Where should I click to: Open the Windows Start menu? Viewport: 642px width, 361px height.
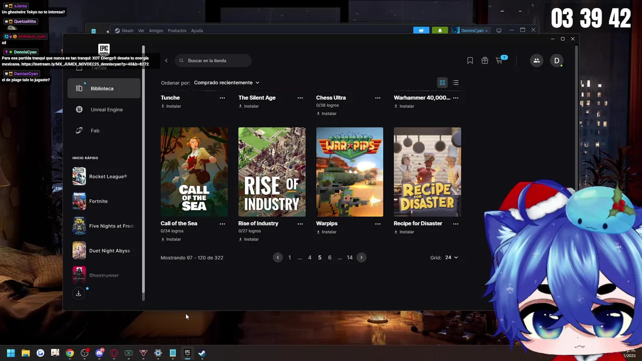coord(11,353)
